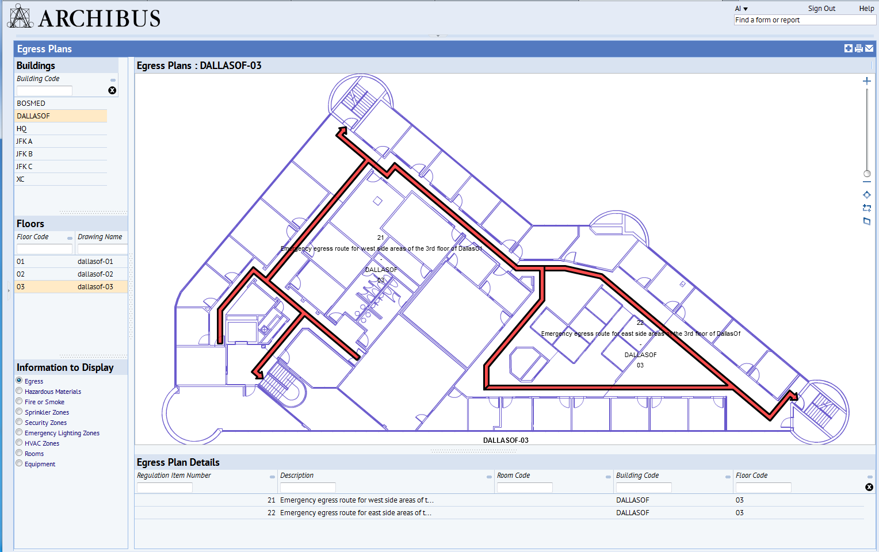Click the zoom slider handle
This screenshot has height=552, width=879.
pyautogui.click(x=867, y=174)
